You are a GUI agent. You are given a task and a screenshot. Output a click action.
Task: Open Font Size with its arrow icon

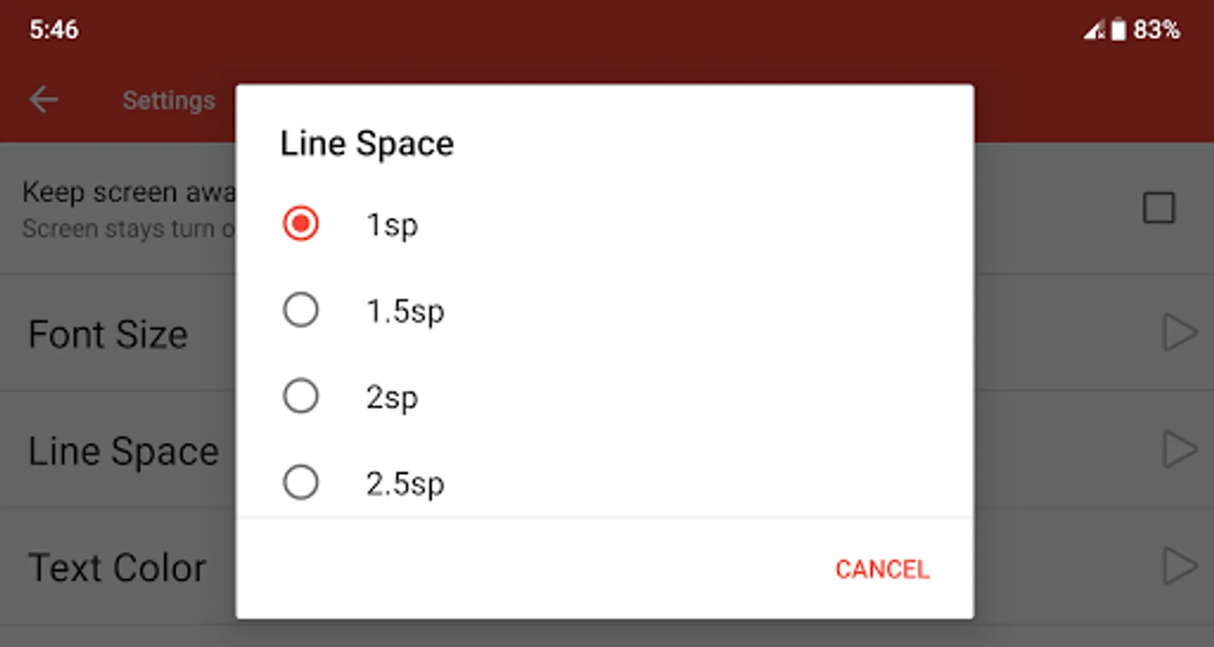[1179, 333]
